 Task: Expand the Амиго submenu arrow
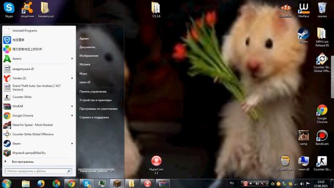coord(72,58)
